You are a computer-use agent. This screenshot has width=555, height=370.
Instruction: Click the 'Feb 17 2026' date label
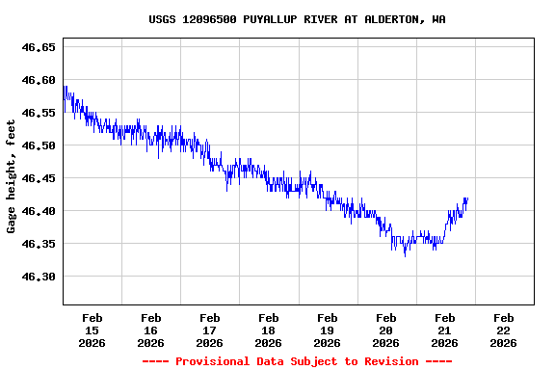[209, 330]
